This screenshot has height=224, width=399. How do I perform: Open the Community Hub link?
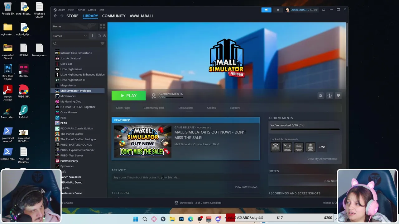tap(154, 108)
